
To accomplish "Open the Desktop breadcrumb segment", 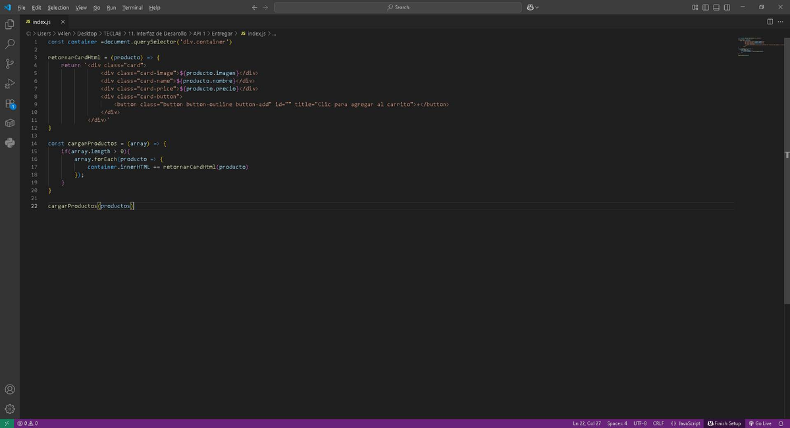I will click(86, 34).
